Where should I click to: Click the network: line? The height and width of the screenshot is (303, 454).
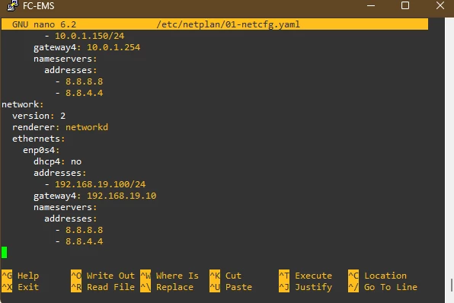coord(23,104)
